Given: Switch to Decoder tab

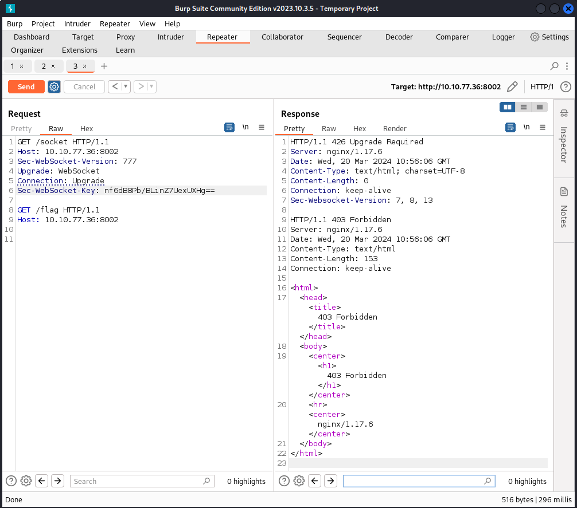Looking at the screenshot, I should [399, 37].
